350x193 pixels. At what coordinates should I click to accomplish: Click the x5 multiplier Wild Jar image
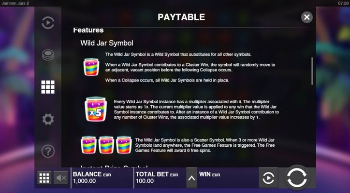click(x=96, y=109)
